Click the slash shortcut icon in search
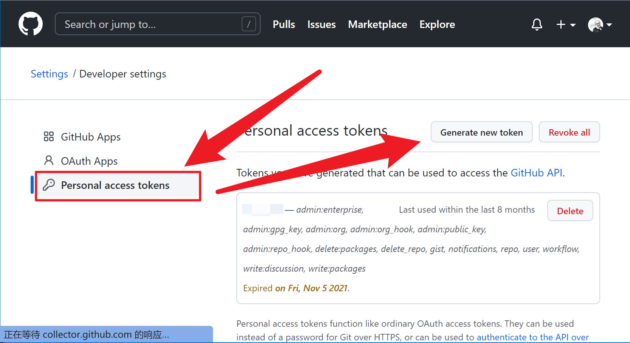The image size is (630, 343). pyautogui.click(x=248, y=24)
